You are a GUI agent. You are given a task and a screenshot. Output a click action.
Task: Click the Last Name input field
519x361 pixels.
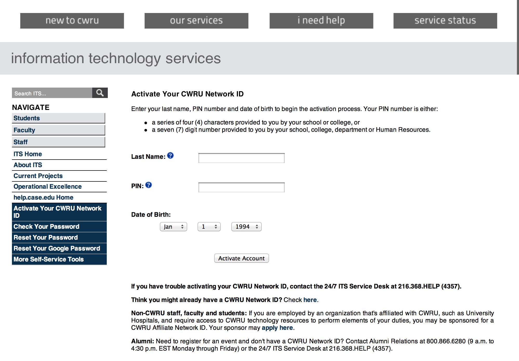pyautogui.click(x=241, y=157)
